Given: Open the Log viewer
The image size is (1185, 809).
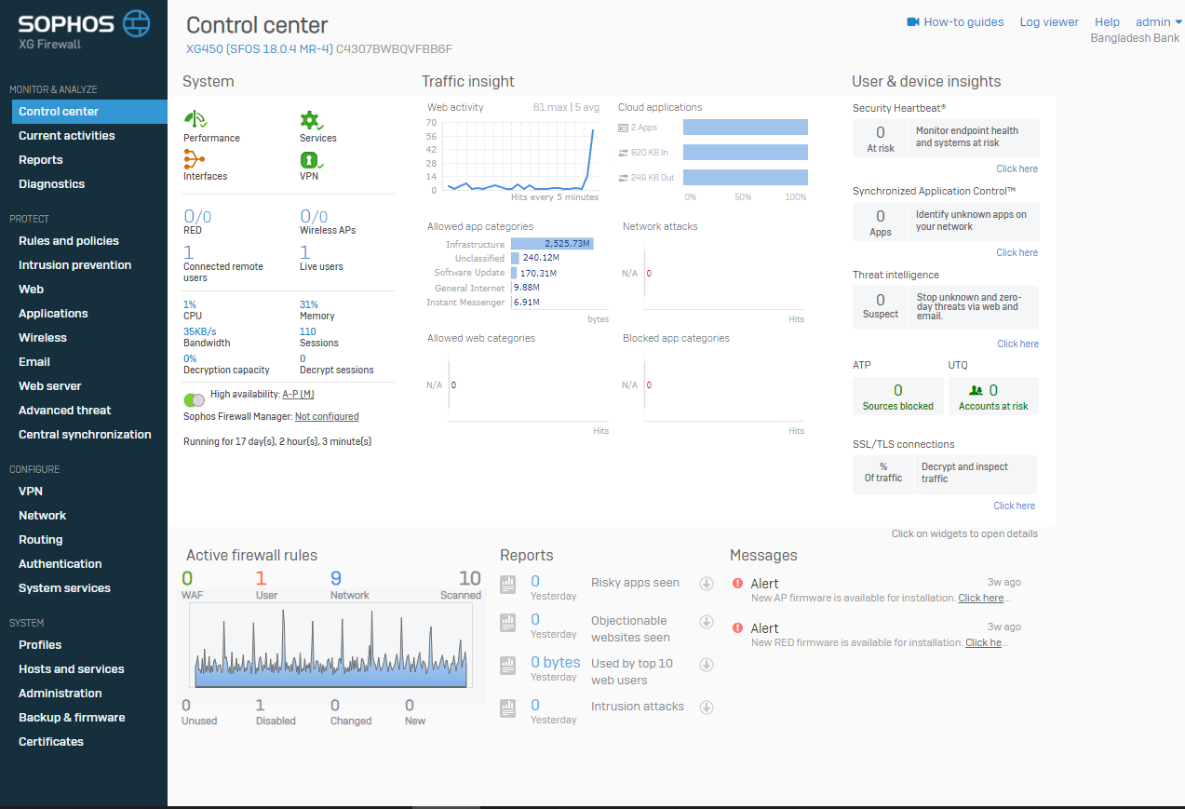Looking at the screenshot, I should [x=1049, y=22].
